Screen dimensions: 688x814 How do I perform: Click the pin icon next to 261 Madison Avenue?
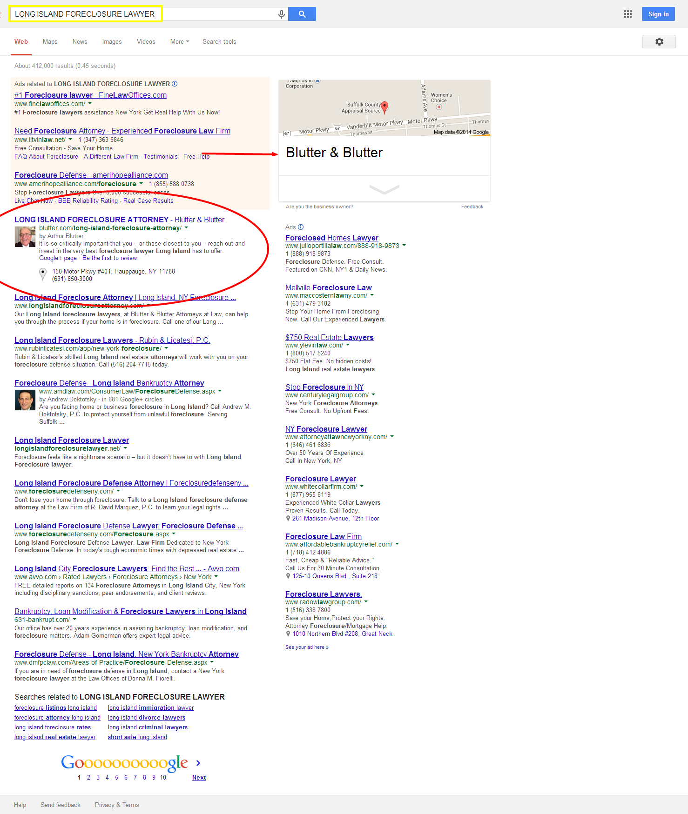[x=288, y=518]
